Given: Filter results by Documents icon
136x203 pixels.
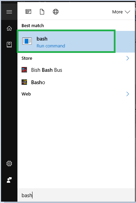Looking at the screenshot, I should point(42,12).
